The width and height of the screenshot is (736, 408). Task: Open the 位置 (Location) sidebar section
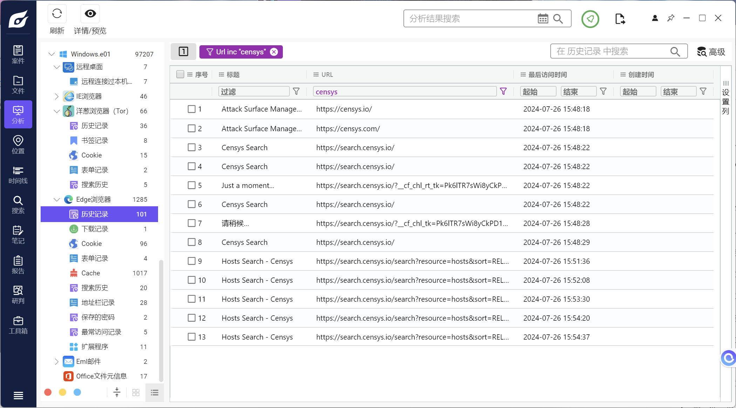18,145
